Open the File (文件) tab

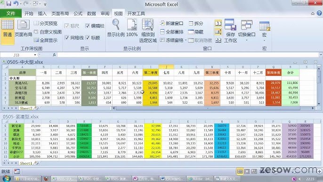[x=11, y=13]
